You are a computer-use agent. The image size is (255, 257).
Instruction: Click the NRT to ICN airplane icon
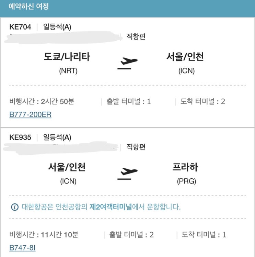(x=127, y=63)
